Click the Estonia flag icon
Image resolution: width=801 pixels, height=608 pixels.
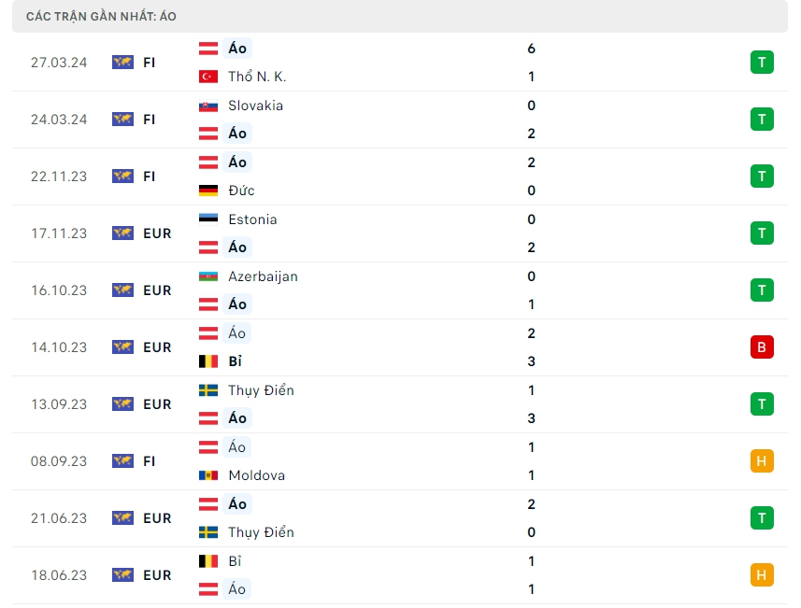(208, 219)
